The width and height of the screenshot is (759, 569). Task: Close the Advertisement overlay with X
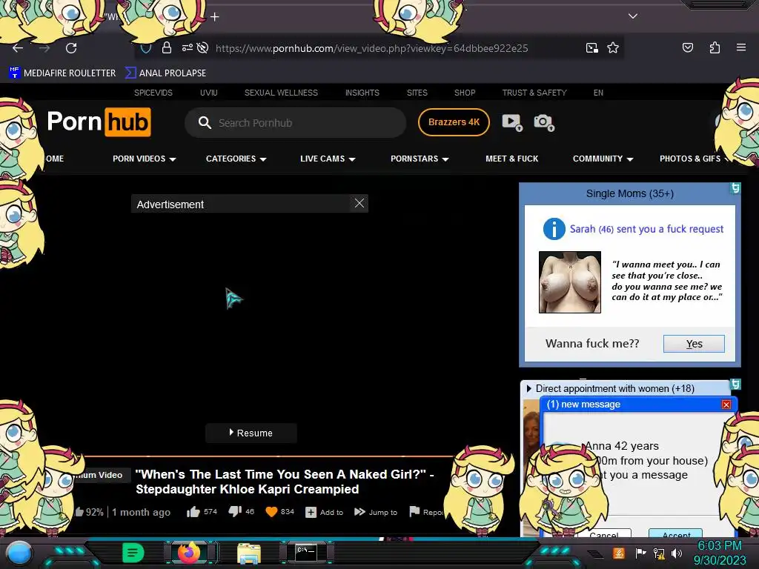coord(359,203)
